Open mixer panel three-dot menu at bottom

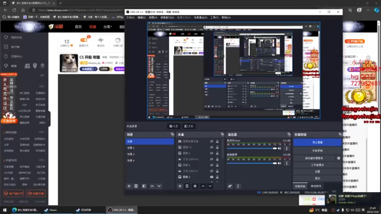pyautogui.click(x=238, y=186)
